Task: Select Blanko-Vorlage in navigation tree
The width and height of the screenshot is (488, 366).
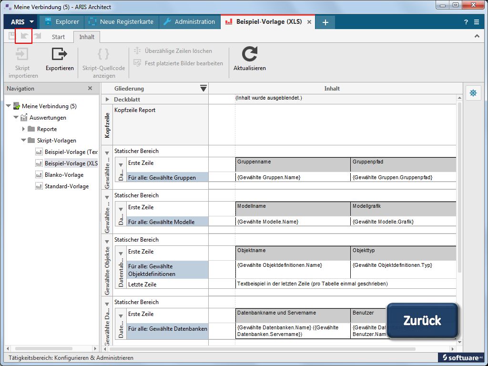Action: tap(64, 175)
